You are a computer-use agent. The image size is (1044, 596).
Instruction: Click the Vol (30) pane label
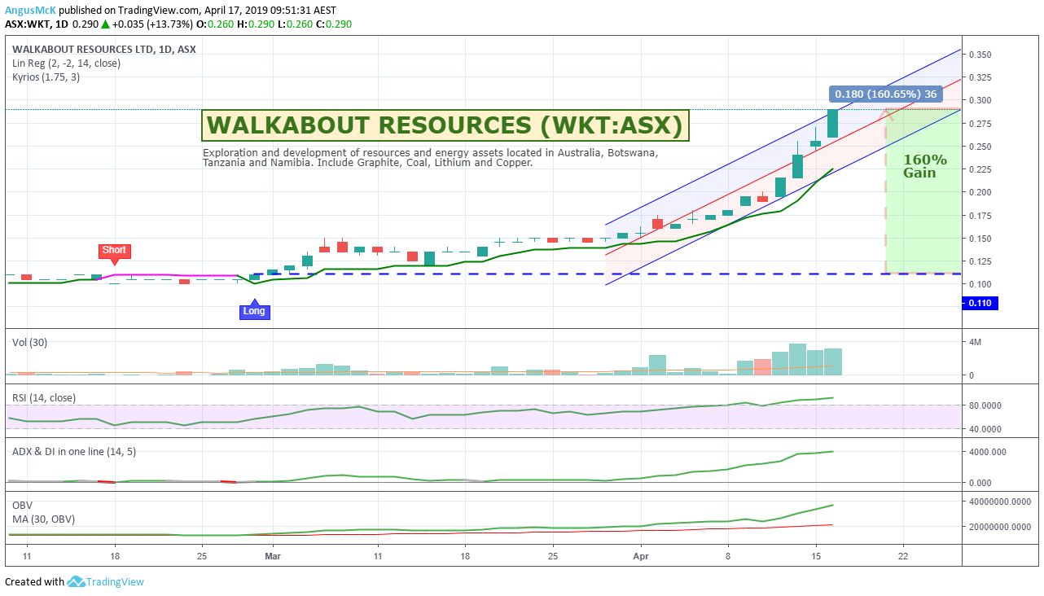(29, 343)
